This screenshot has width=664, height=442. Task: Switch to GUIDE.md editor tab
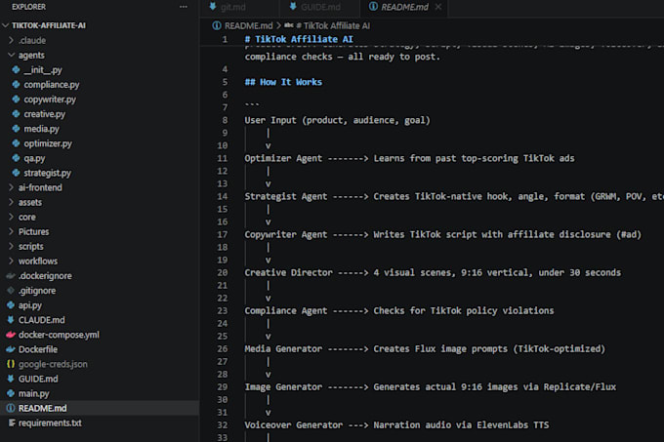(x=320, y=7)
